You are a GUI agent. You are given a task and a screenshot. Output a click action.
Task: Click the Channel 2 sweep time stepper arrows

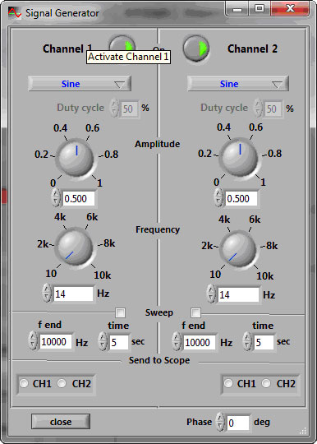247,341
